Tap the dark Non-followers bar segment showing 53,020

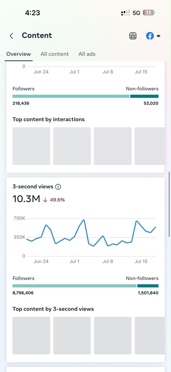click(x=144, y=96)
